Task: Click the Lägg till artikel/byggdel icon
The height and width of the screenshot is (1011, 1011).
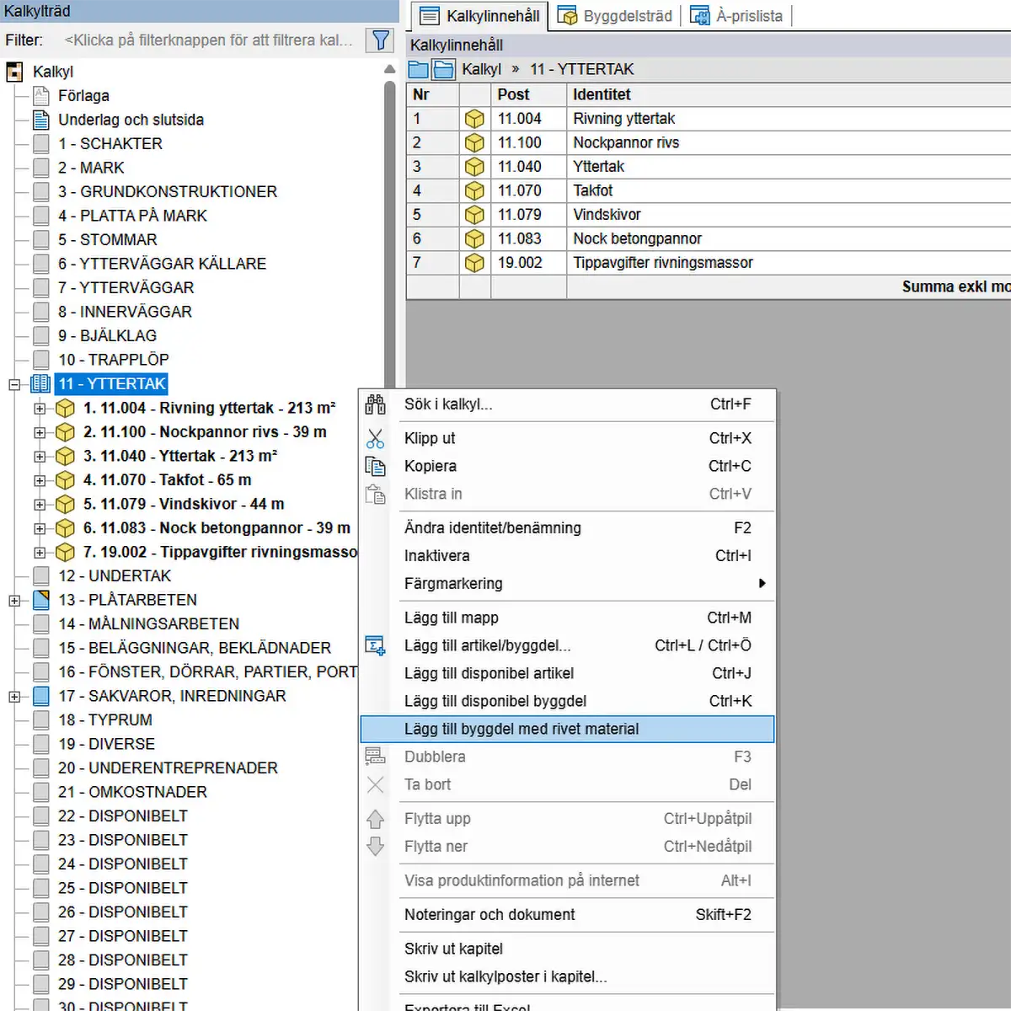Action: pyautogui.click(x=375, y=646)
